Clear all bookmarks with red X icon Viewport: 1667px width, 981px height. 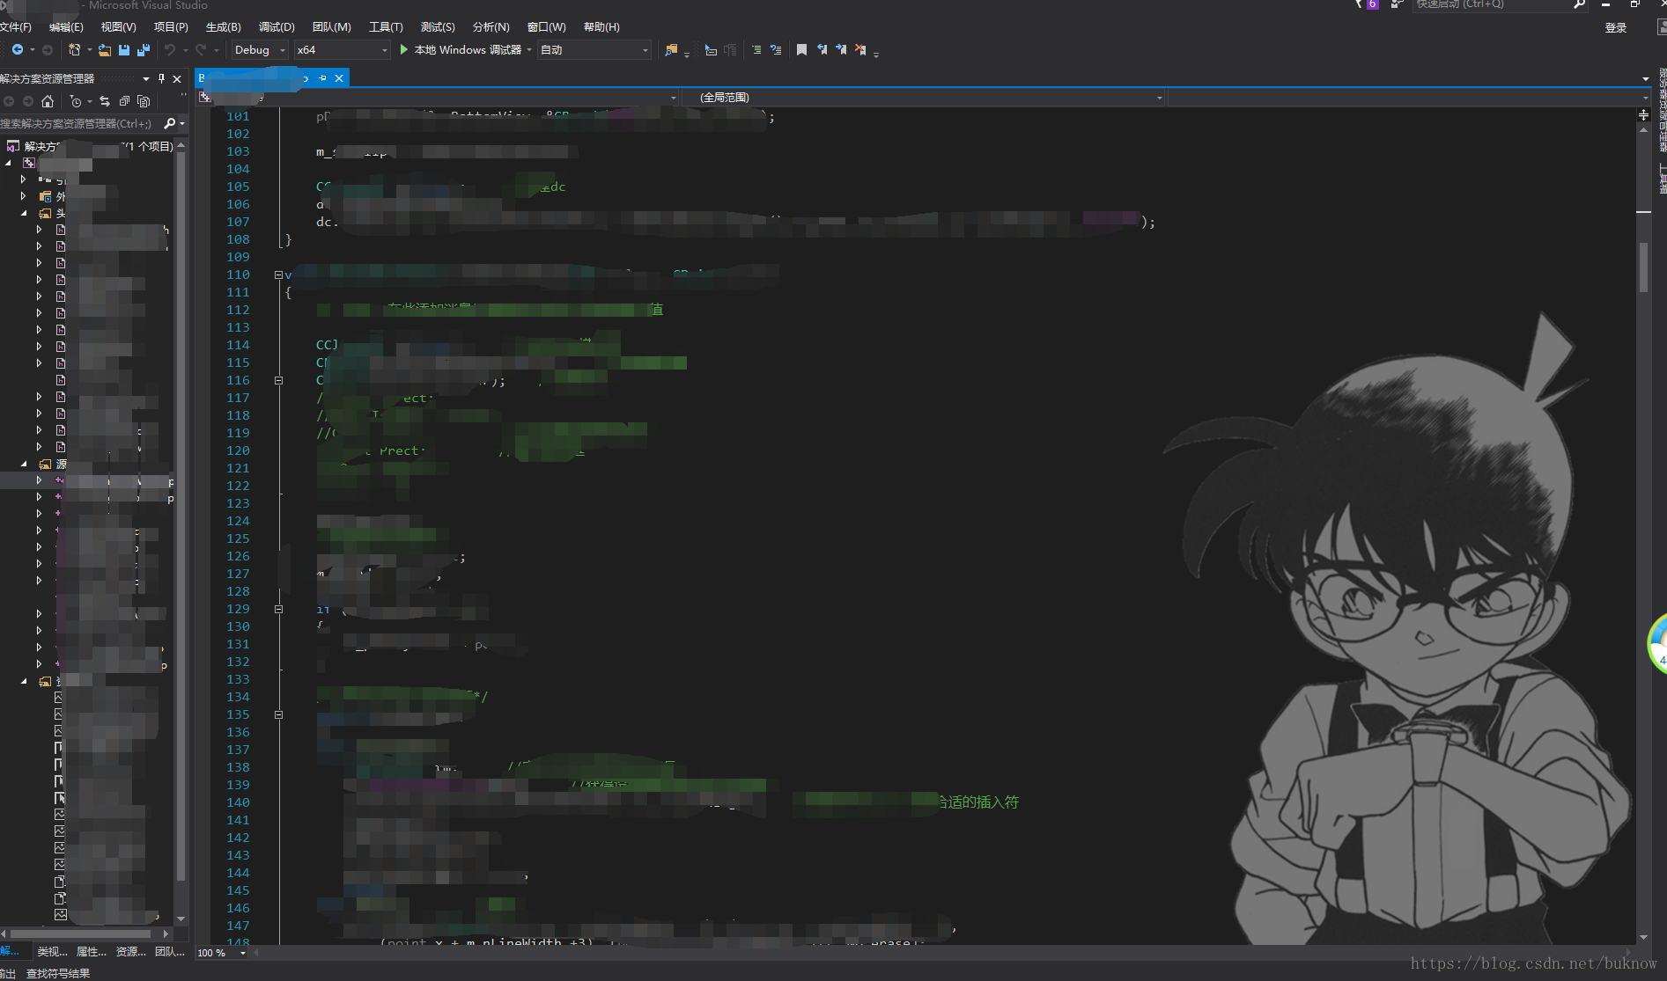coord(860,49)
